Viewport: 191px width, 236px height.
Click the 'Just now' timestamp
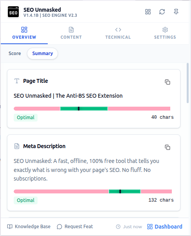pos(129,227)
